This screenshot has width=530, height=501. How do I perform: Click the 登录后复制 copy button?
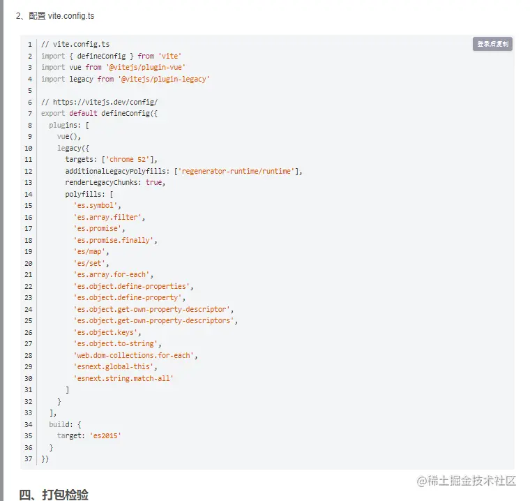click(x=492, y=44)
